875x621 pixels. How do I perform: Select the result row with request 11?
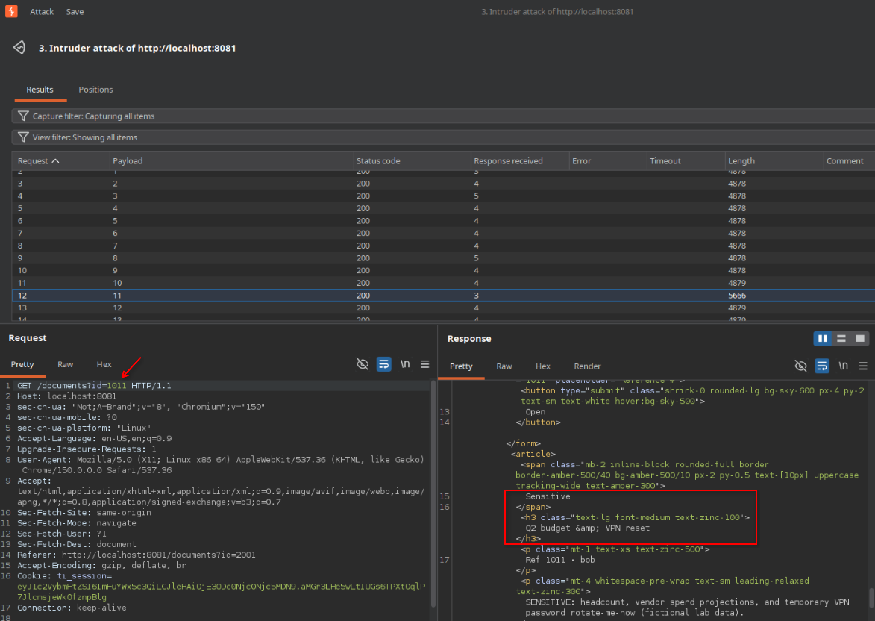pos(444,283)
